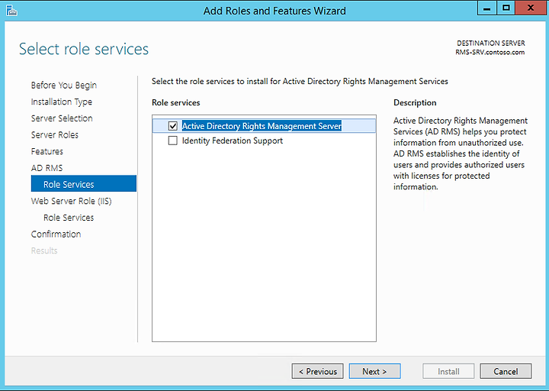549x391 pixels.
Task: Maximize the wizard window
Action: [506, 8]
